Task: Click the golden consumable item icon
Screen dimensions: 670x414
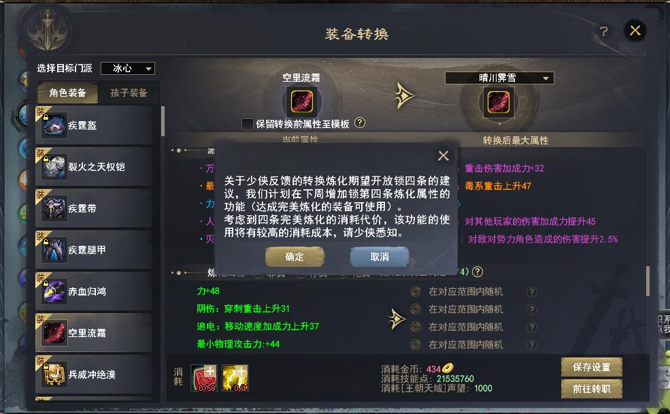Action: pyautogui.click(x=235, y=378)
